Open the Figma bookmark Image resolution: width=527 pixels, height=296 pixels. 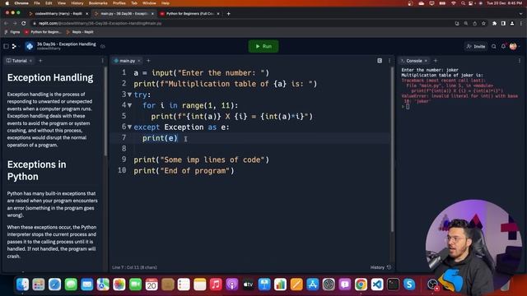[12, 32]
